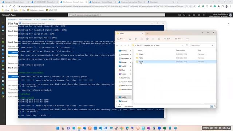The image size is (233, 131).
Task: Switch to the UT-KLOUDVM001 browser tab
Action: pyautogui.click(x=44, y=2)
